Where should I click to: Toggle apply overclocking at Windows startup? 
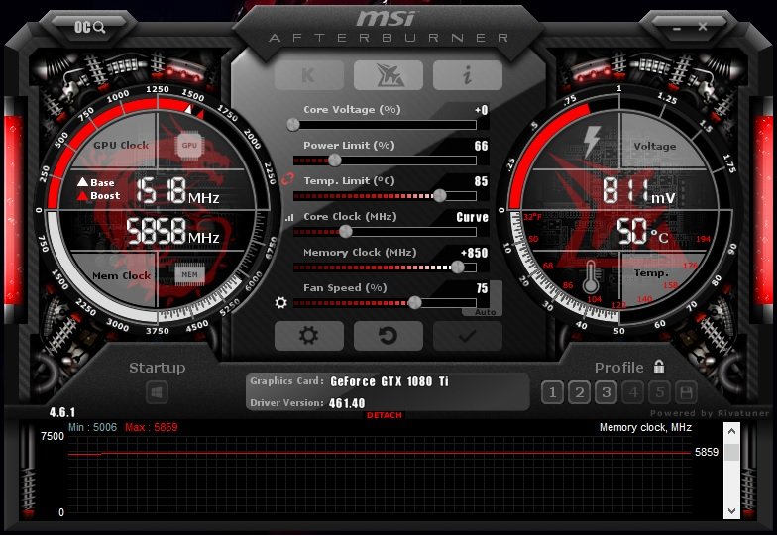click(x=158, y=393)
